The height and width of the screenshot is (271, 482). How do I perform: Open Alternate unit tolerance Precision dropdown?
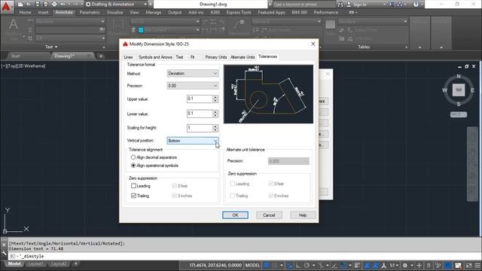288,161
